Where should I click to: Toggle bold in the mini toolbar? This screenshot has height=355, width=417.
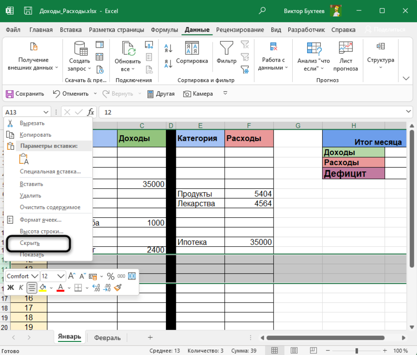point(11,287)
